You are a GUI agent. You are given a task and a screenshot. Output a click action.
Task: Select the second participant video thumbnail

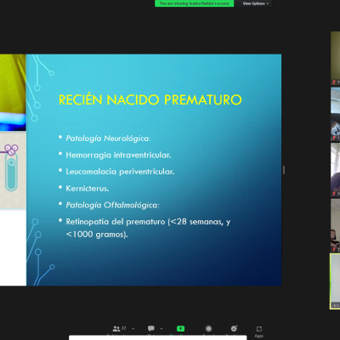pos(335,114)
